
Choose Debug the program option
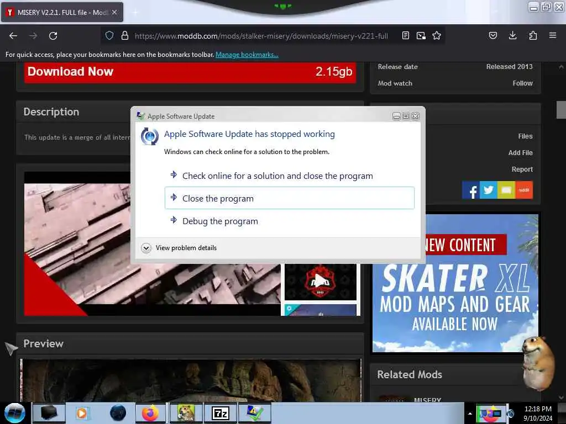290,221
